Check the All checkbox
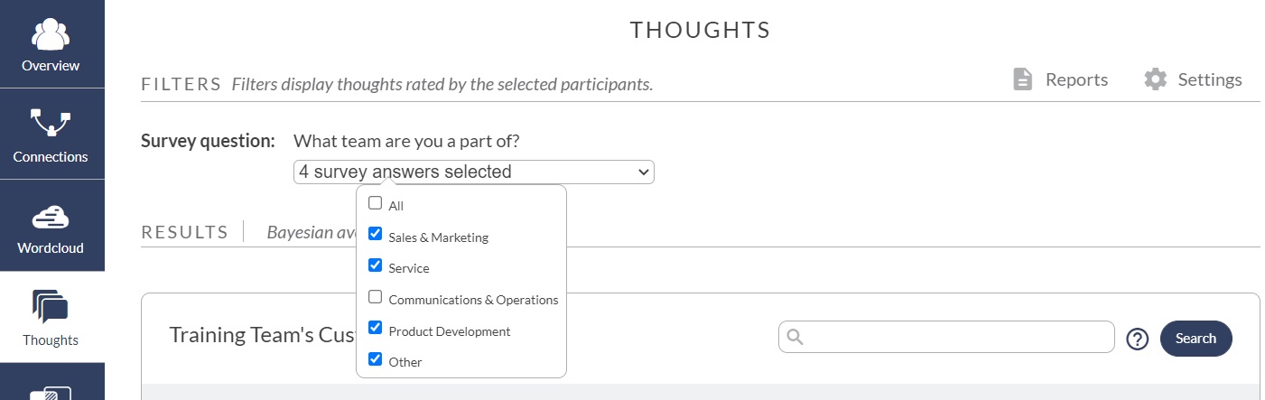 376,203
